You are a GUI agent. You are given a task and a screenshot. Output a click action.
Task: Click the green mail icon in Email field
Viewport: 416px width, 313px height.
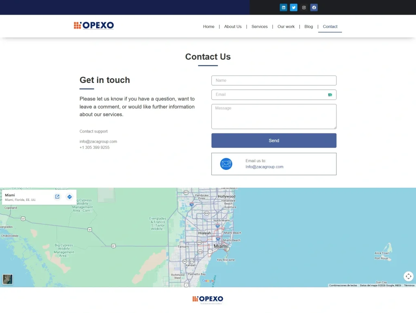pos(330,95)
